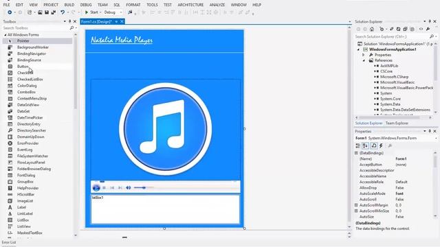Open the FILE menu
This screenshot has width=440, height=247.
[6, 5]
